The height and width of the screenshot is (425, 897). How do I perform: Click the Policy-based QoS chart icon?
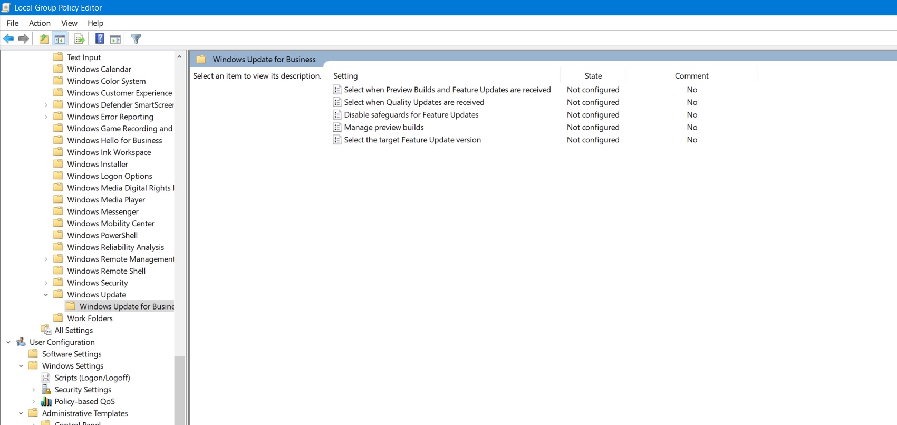click(46, 401)
